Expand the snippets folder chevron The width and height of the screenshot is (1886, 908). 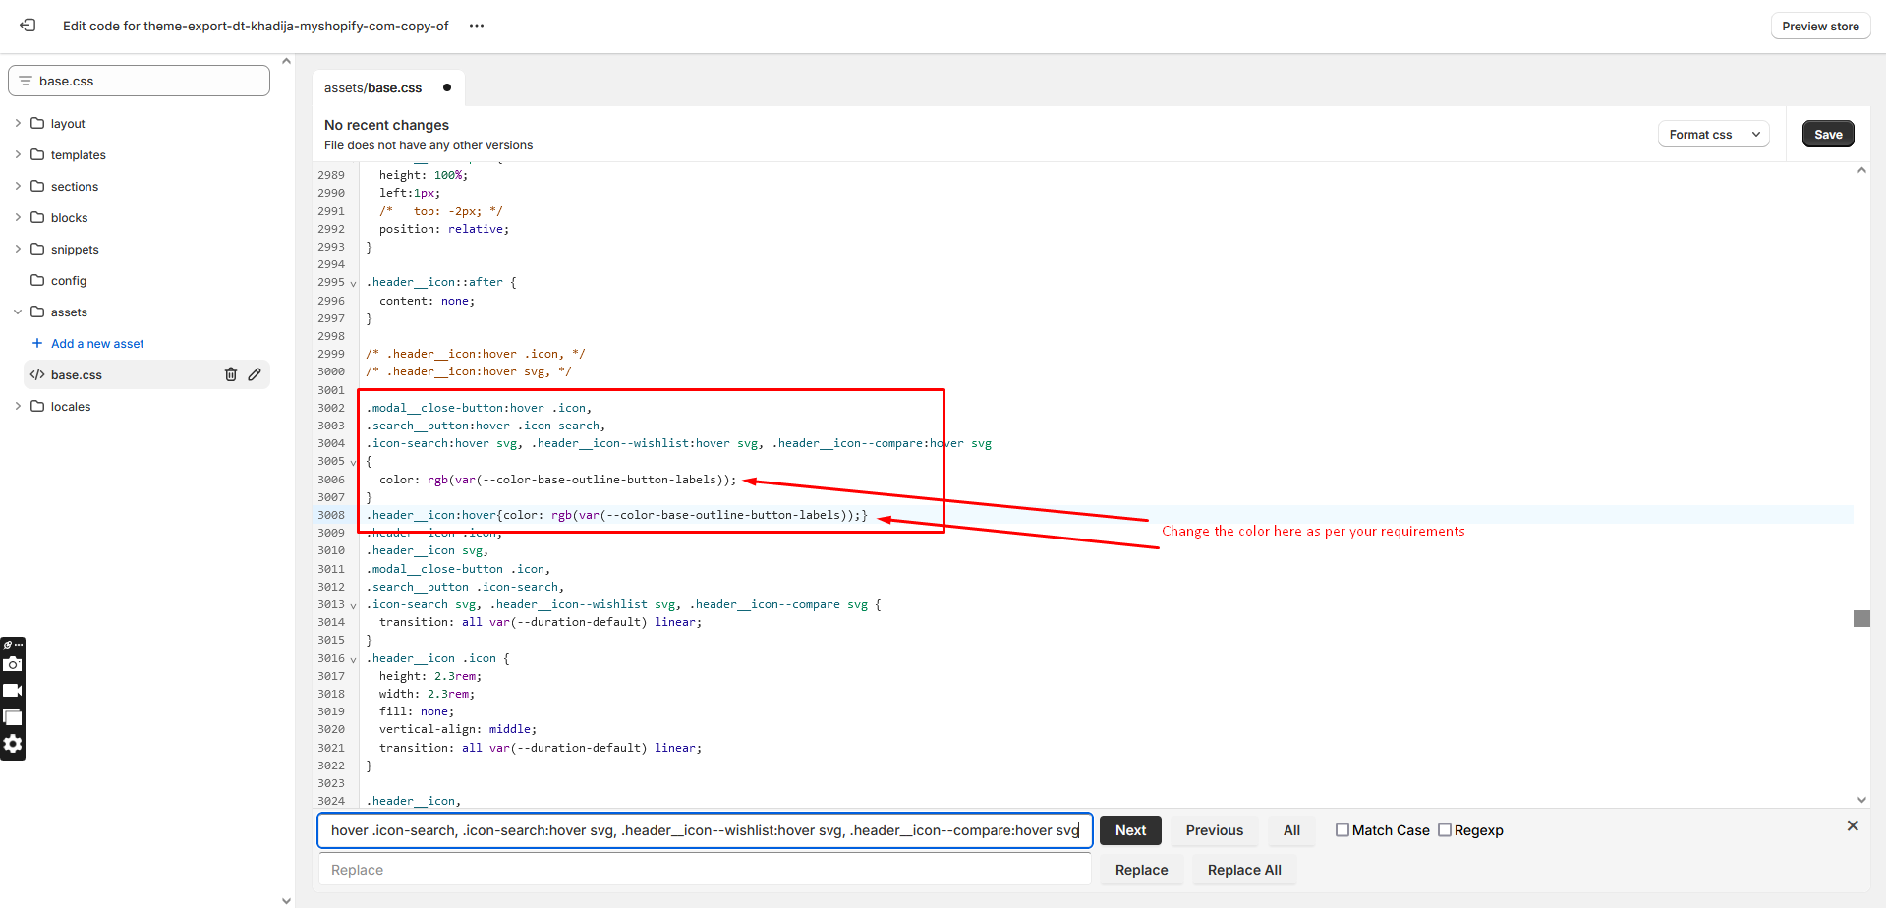[18, 249]
